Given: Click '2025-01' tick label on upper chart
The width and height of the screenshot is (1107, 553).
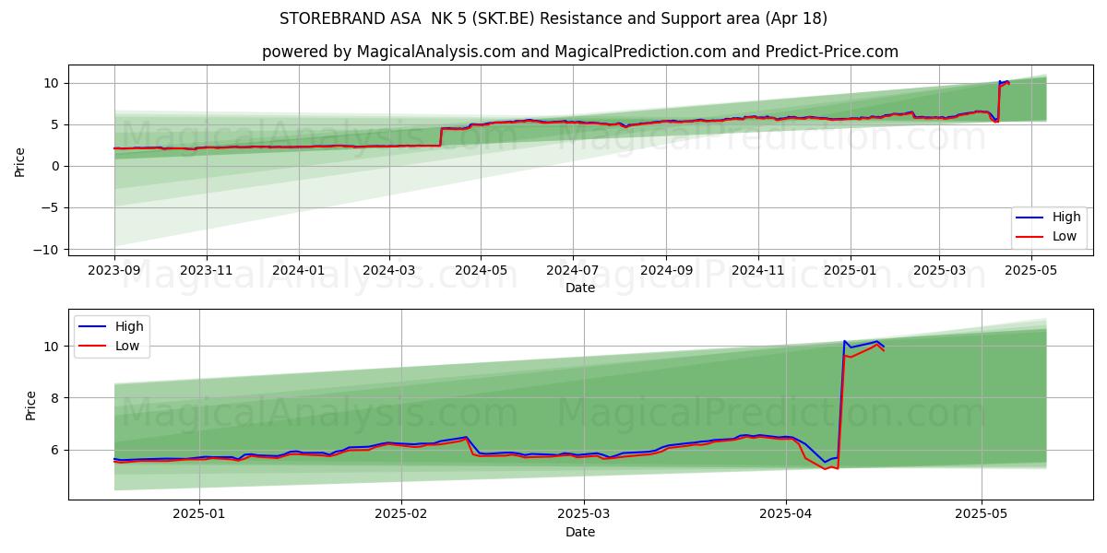Looking at the screenshot, I should [x=849, y=272].
